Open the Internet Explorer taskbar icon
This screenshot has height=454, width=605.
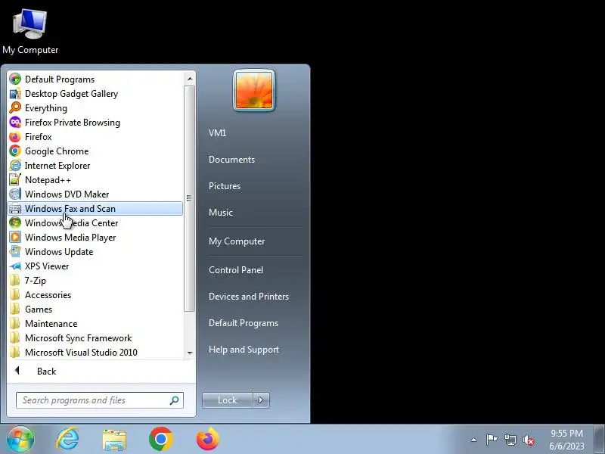pyautogui.click(x=67, y=440)
